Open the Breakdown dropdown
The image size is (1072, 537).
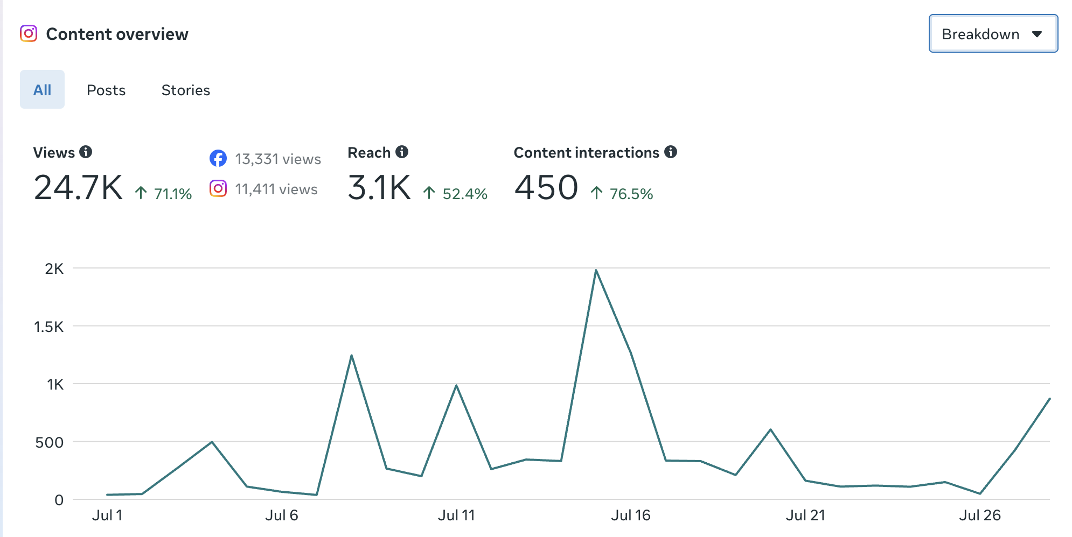[x=993, y=34]
